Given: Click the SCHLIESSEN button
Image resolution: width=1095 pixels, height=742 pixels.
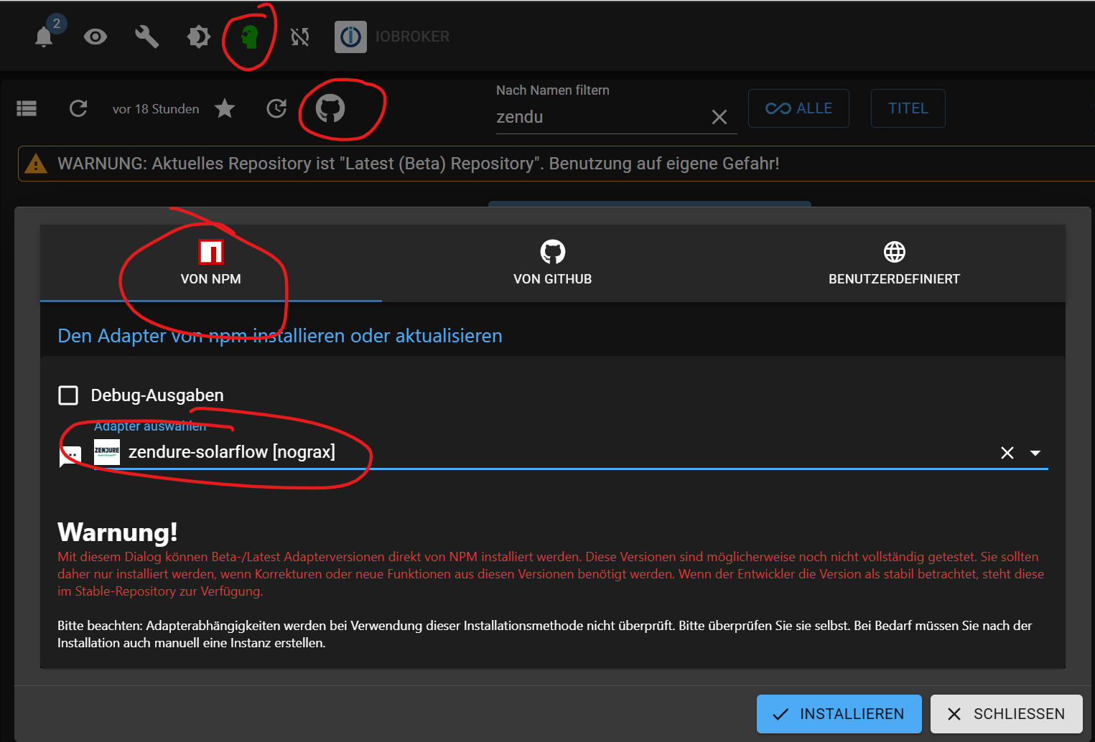Looking at the screenshot, I should pyautogui.click(x=1007, y=714).
